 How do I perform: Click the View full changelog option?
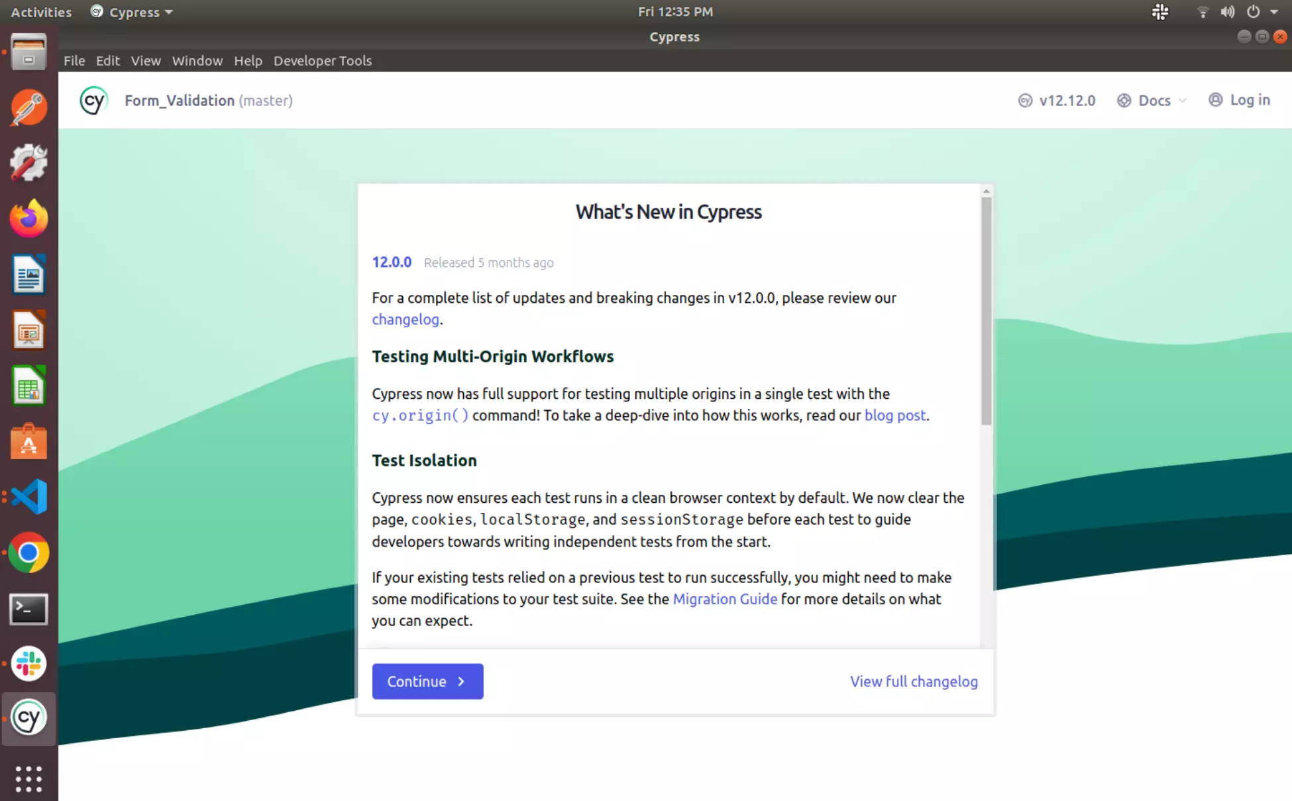pos(914,681)
